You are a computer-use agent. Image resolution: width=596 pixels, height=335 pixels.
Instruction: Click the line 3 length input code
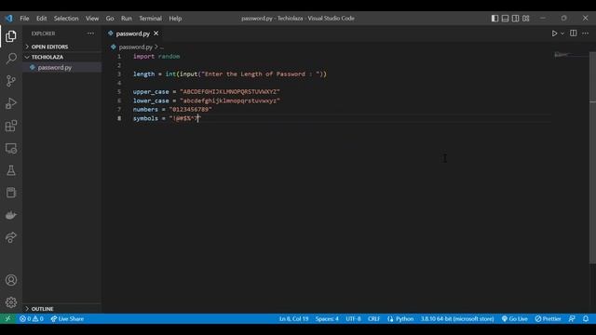tap(230, 74)
